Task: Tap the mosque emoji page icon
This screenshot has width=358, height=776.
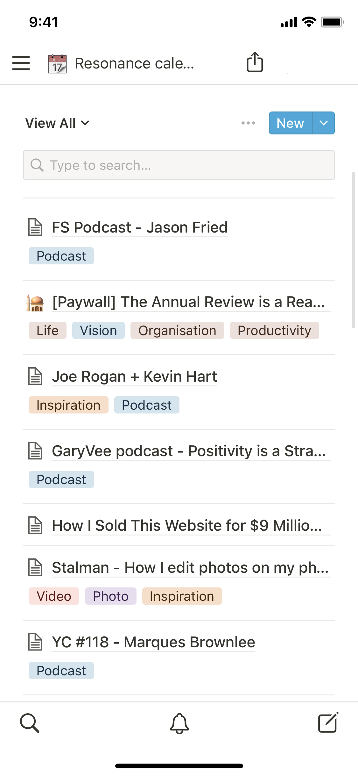Action: click(x=35, y=303)
